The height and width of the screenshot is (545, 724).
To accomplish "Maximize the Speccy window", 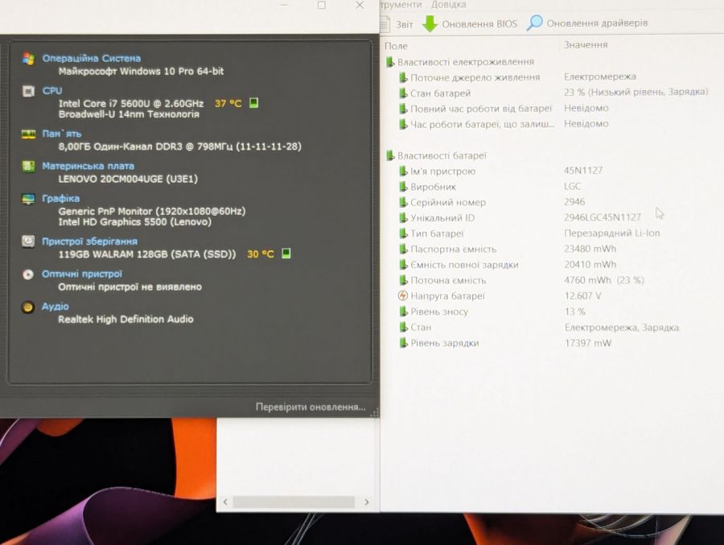I will pos(321,5).
